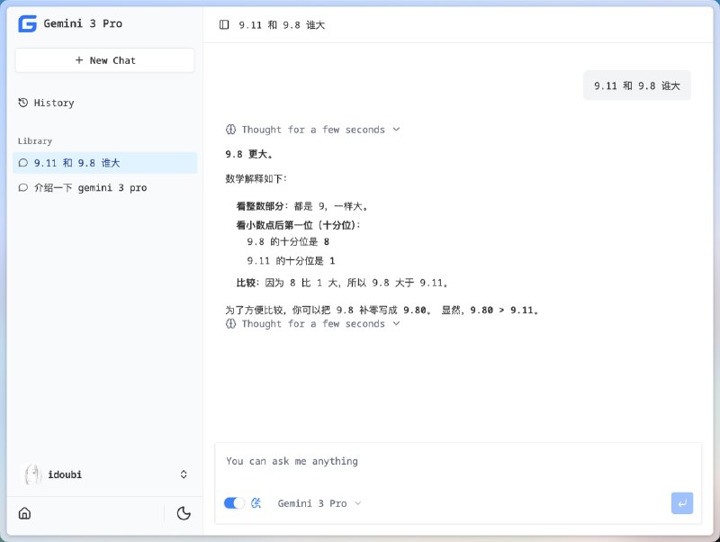Image resolution: width=720 pixels, height=542 pixels.
Task: Toggle the account switcher beside idoubi
Action: (183, 474)
